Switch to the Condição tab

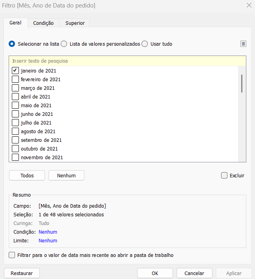click(43, 23)
